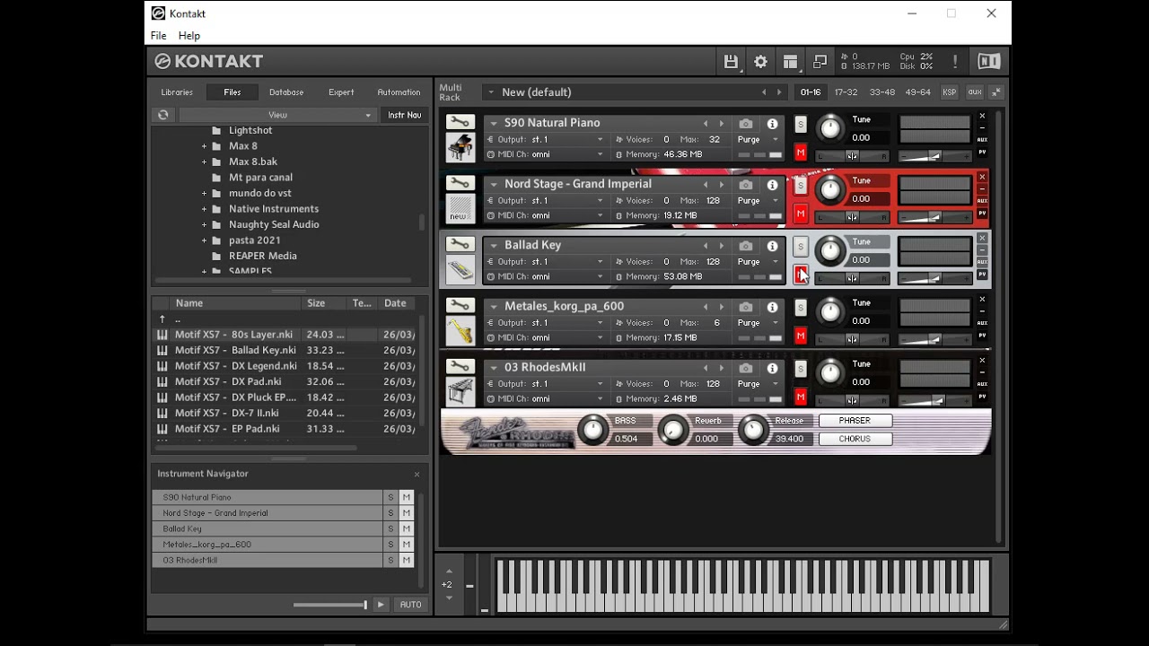1149x646 pixels.
Task: Click camera snapshot icon on Ballad Key
Action: 746,246
